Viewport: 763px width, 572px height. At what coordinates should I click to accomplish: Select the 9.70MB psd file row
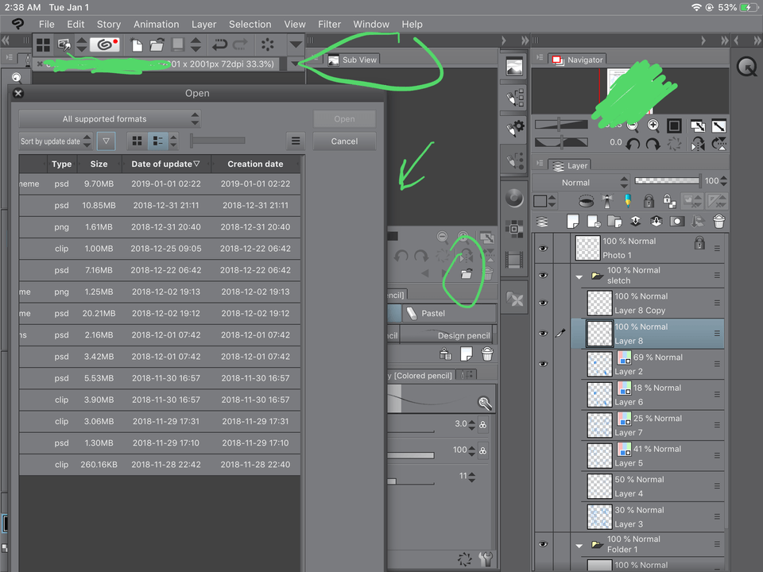[x=160, y=184]
